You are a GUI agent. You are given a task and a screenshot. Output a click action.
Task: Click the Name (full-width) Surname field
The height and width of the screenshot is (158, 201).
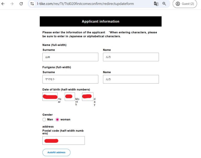click(x=70, y=57)
